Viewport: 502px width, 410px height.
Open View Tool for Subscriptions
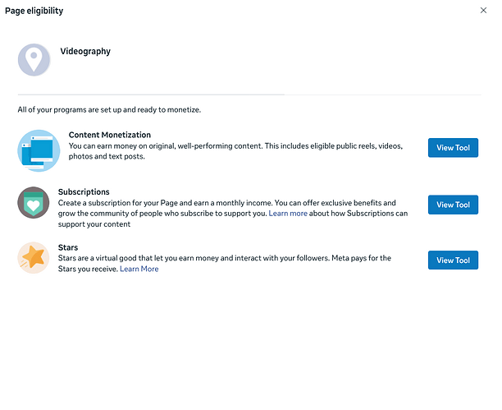pyautogui.click(x=453, y=205)
